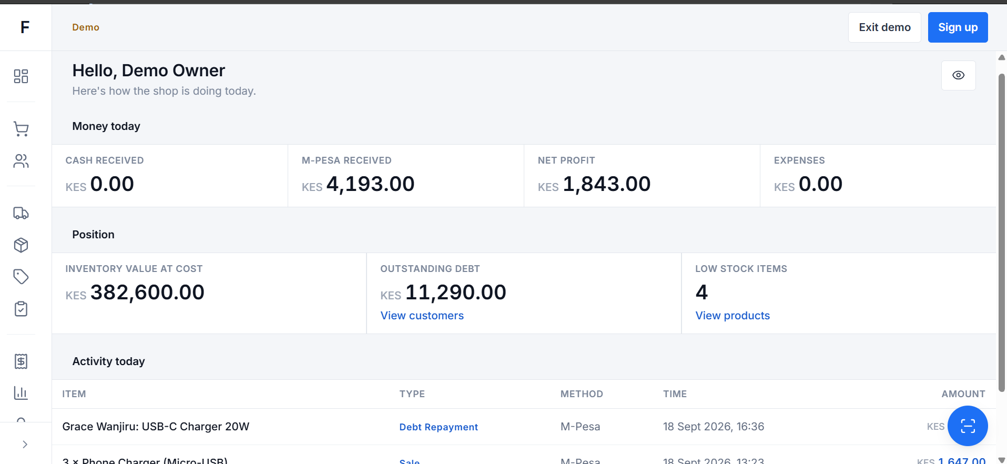Click the time 18 Sept 2026, 16:36

coord(714,427)
